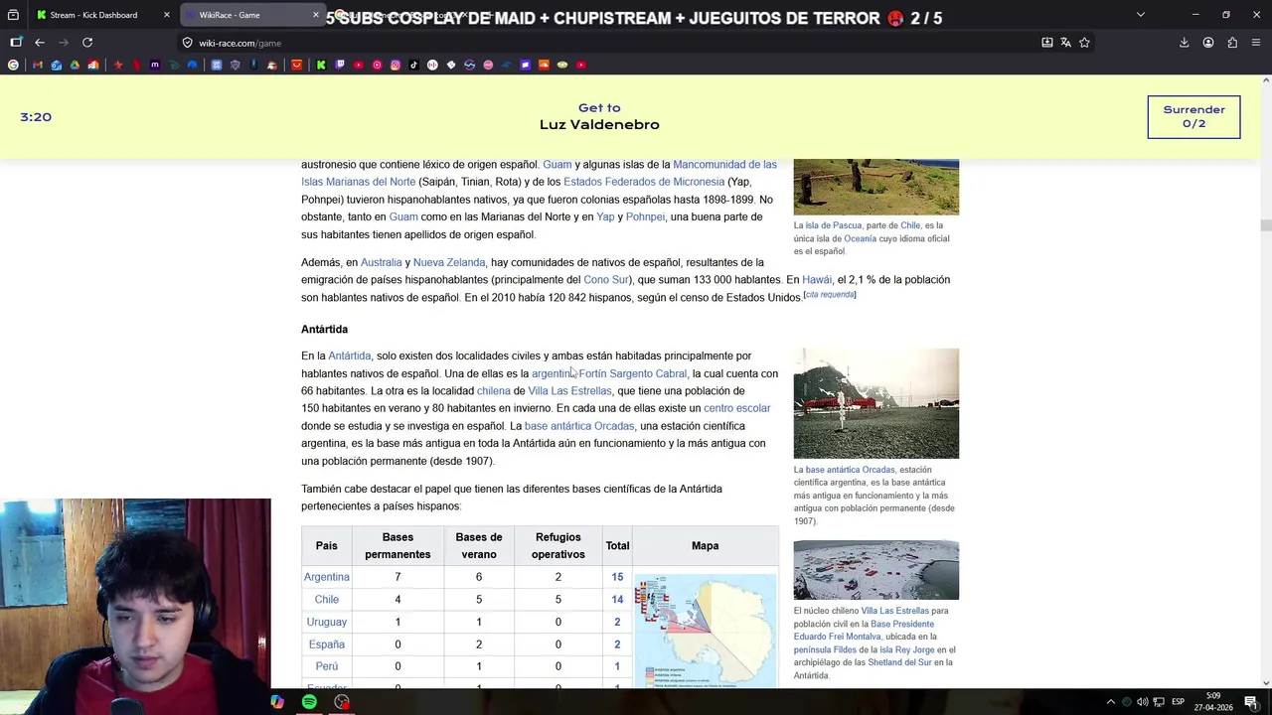This screenshot has height=715, width=1272.
Task: Open the Firefox account icon
Action: 1208,43
